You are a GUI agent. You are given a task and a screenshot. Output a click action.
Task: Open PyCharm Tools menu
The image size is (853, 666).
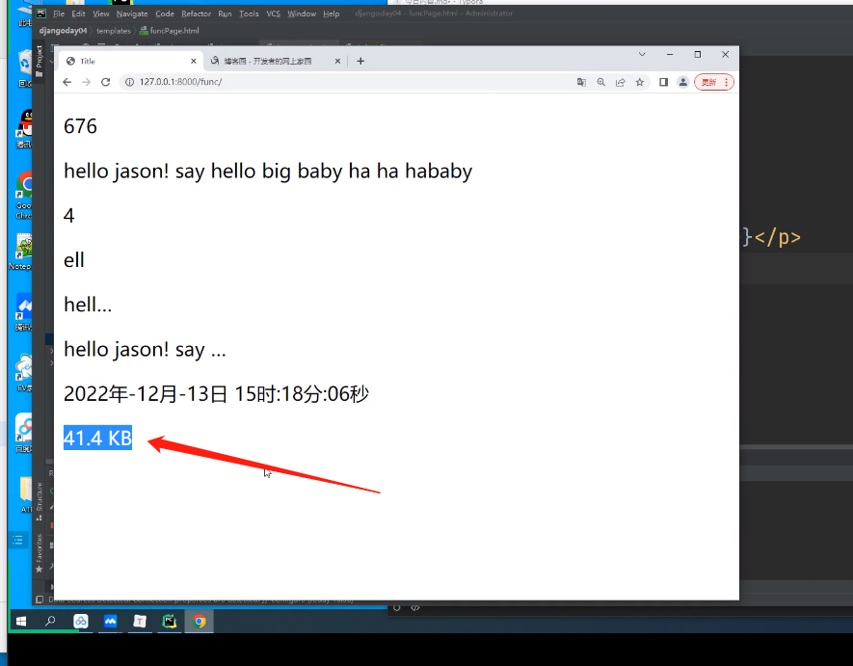(x=249, y=13)
